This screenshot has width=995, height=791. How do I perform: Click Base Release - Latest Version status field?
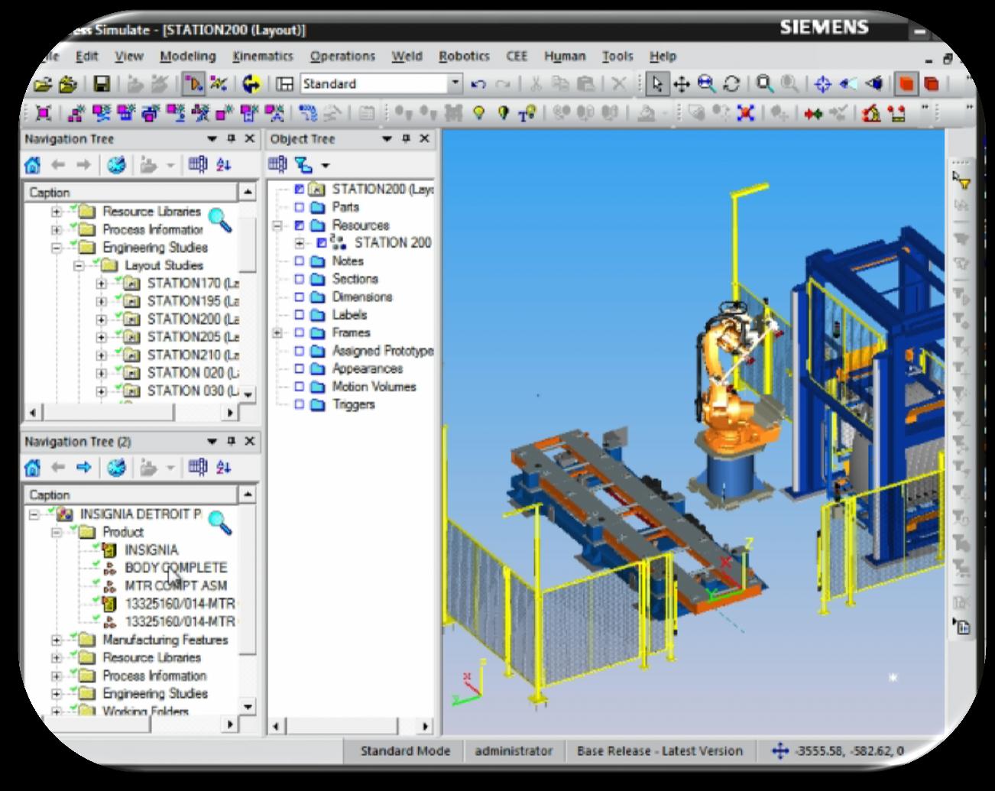pos(660,750)
